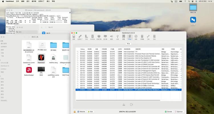Select the 调试工具 folder on the desktop
Screen dimensions: 214x114
193,7
